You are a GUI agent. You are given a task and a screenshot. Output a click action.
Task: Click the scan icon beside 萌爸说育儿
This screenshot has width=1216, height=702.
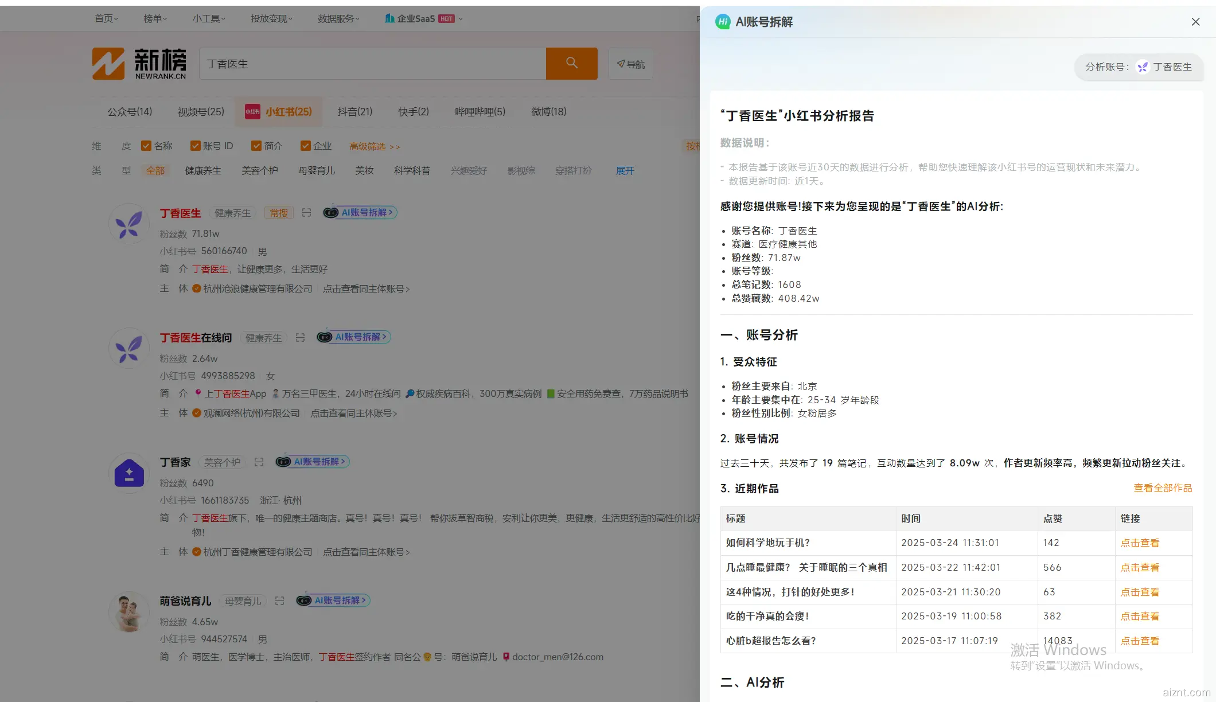(279, 601)
